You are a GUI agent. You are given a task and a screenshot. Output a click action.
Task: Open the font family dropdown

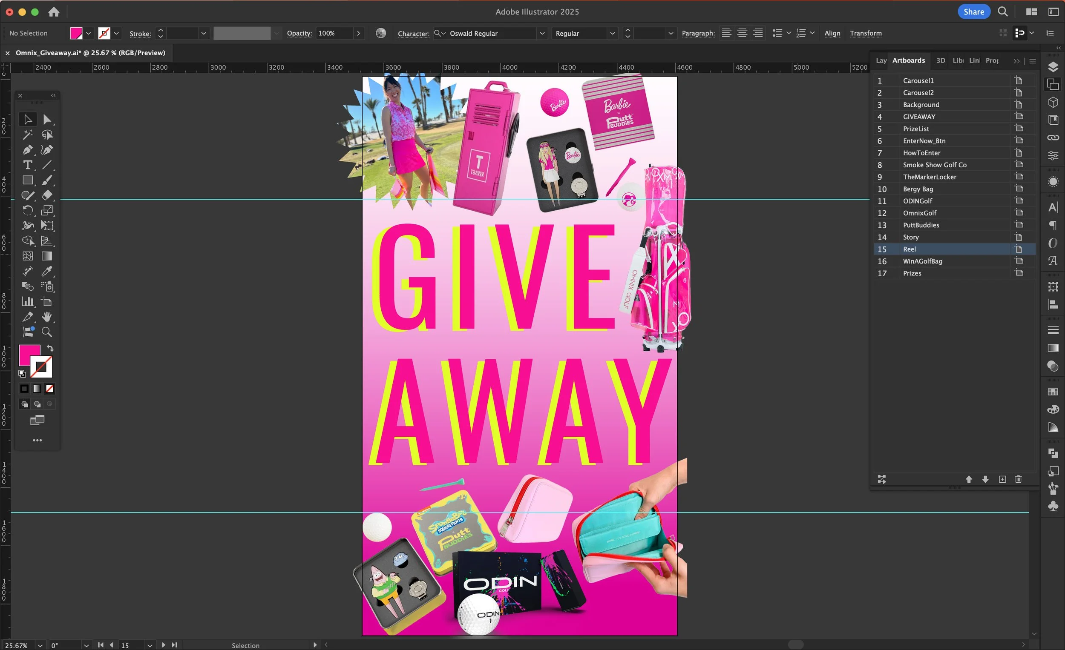(x=542, y=33)
